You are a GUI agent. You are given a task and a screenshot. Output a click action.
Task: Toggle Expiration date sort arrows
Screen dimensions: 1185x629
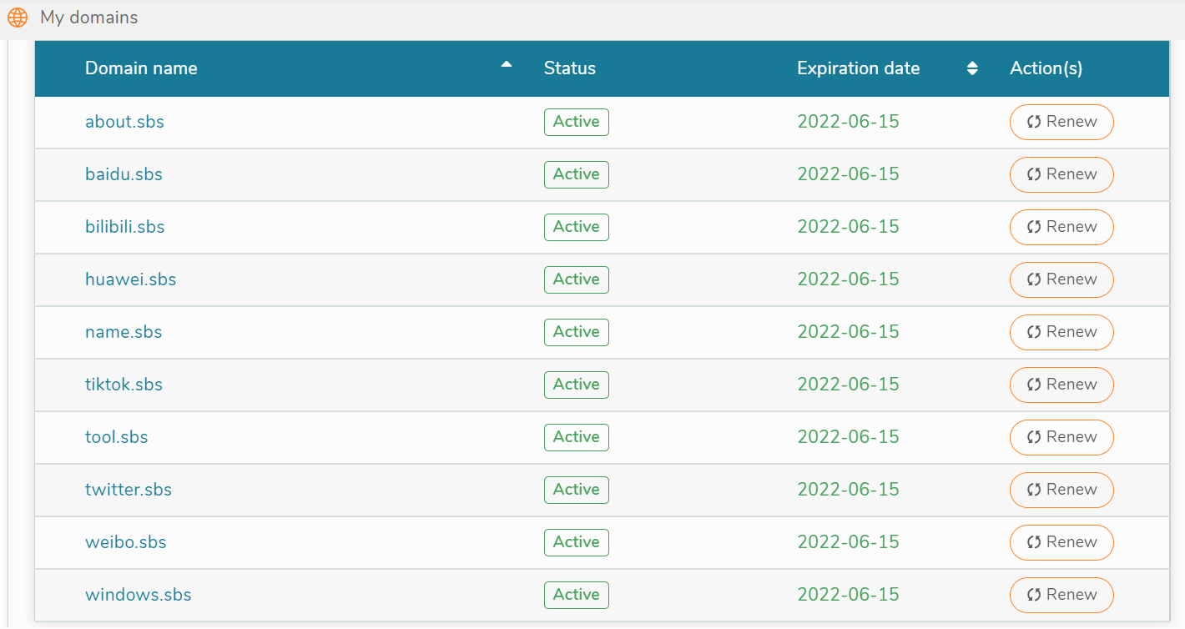(972, 68)
